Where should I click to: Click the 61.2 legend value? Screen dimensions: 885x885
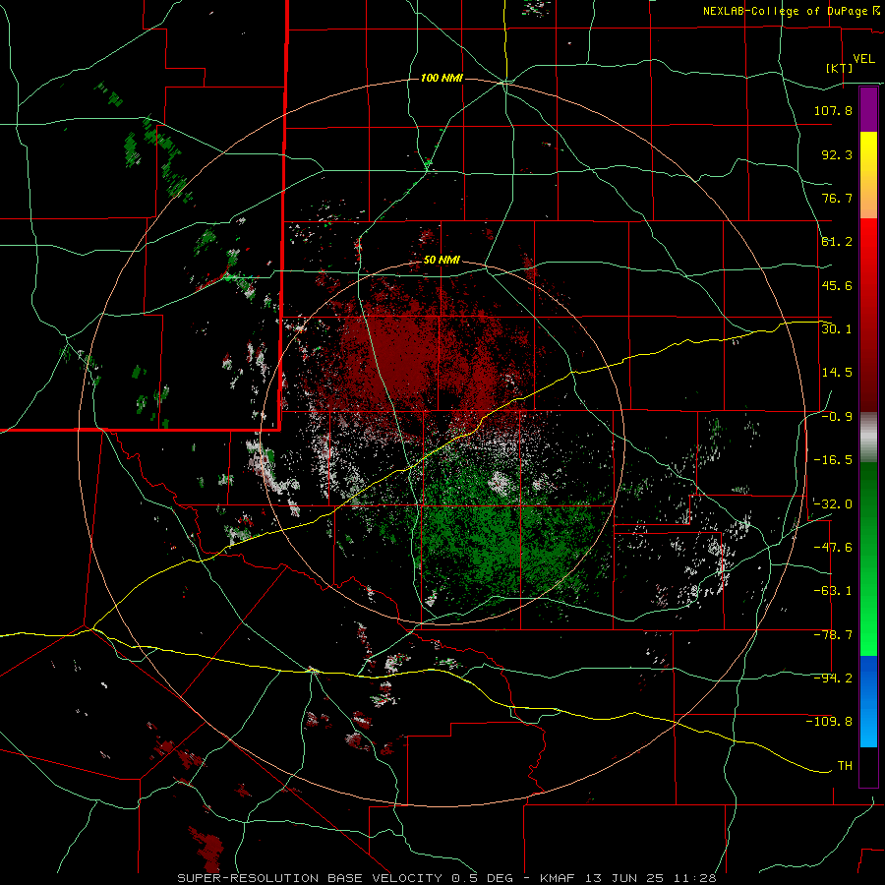[837, 242]
